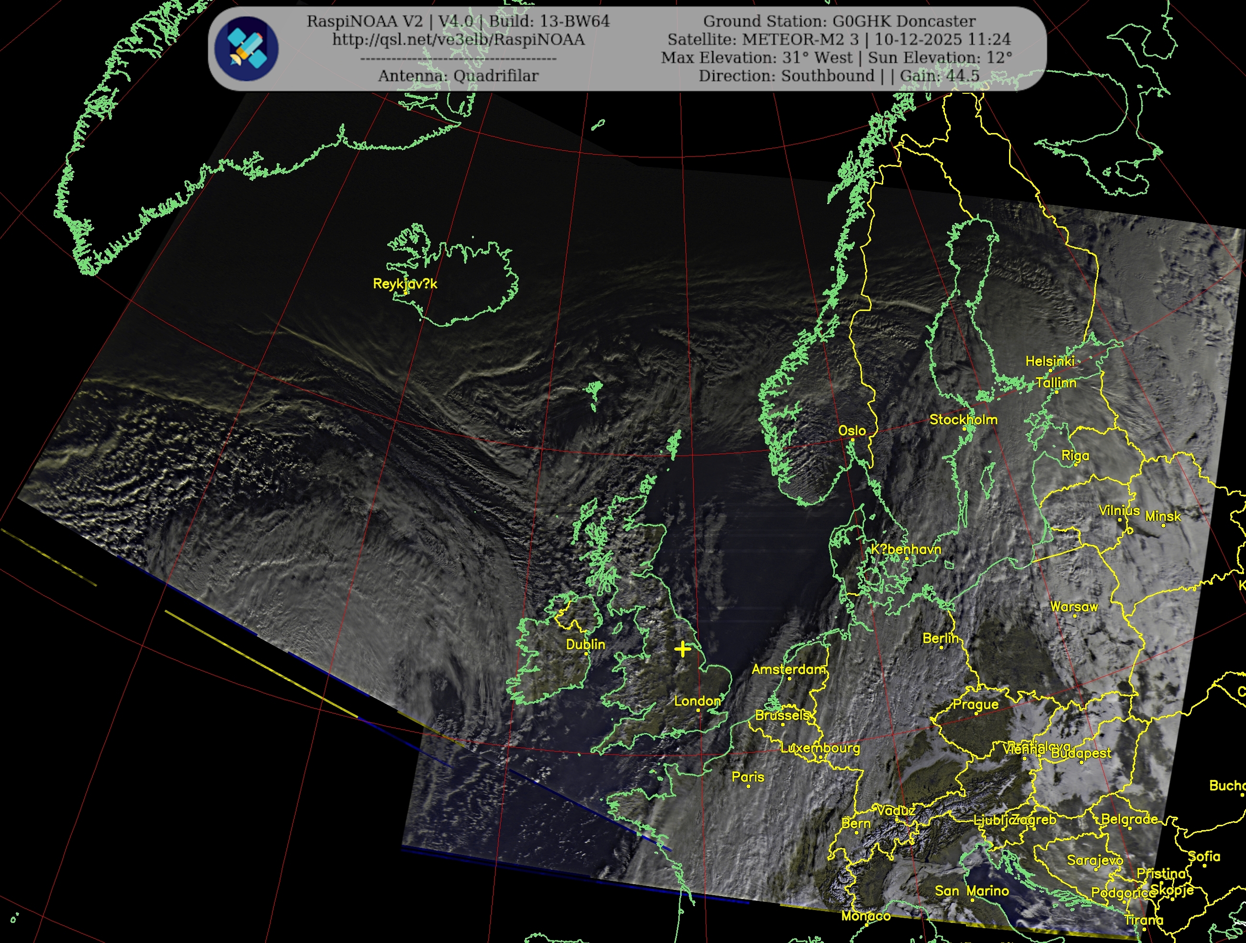Click the RaspiNOAA satellite logo icon
Image resolution: width=1246 pixels, height=943 pixels.
(246, 49)
